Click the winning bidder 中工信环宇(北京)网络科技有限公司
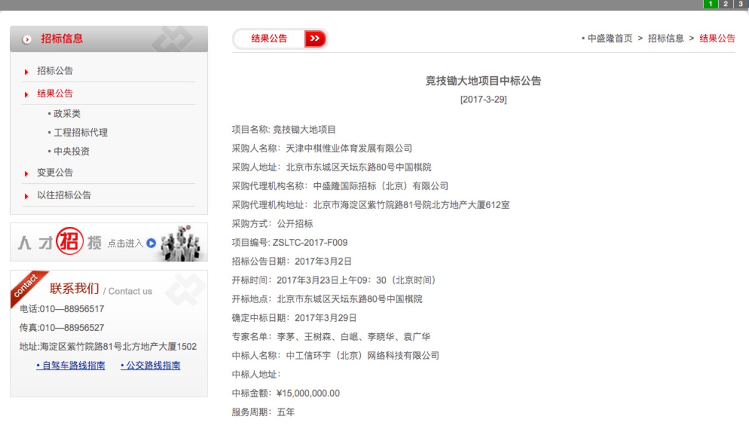 click(363, 356)
